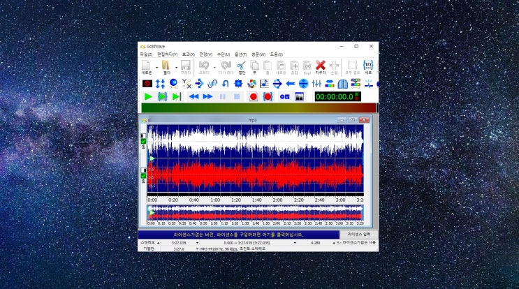Click the small overview waveform below the ruler
Image resolution: width=519 pixels, height=289 pixels.
[x=255, y=213]
